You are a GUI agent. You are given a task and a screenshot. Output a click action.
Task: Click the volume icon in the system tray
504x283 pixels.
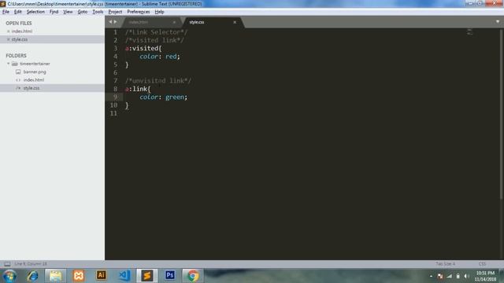coord(466,276)
